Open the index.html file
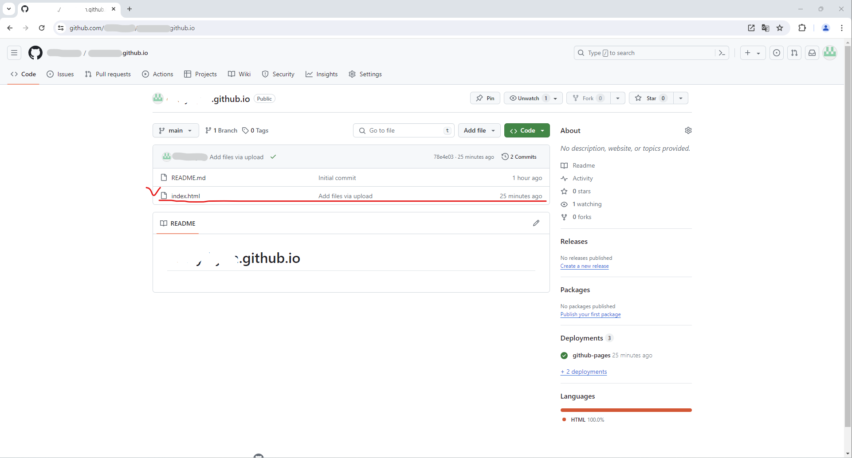 coord(186,196)
